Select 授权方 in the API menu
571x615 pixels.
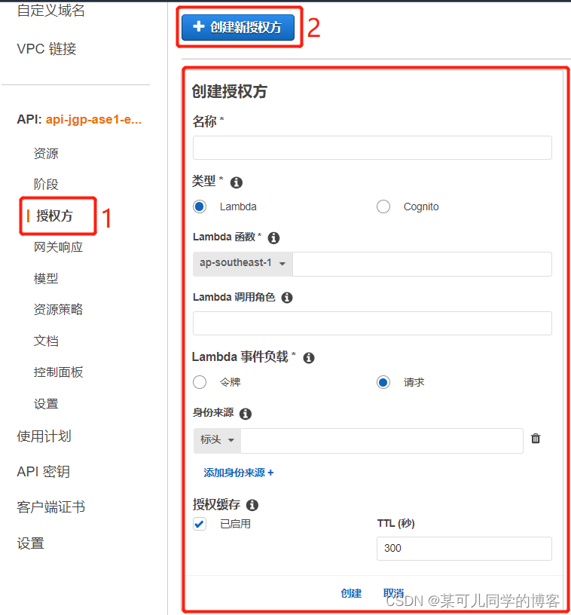(54, 216)
